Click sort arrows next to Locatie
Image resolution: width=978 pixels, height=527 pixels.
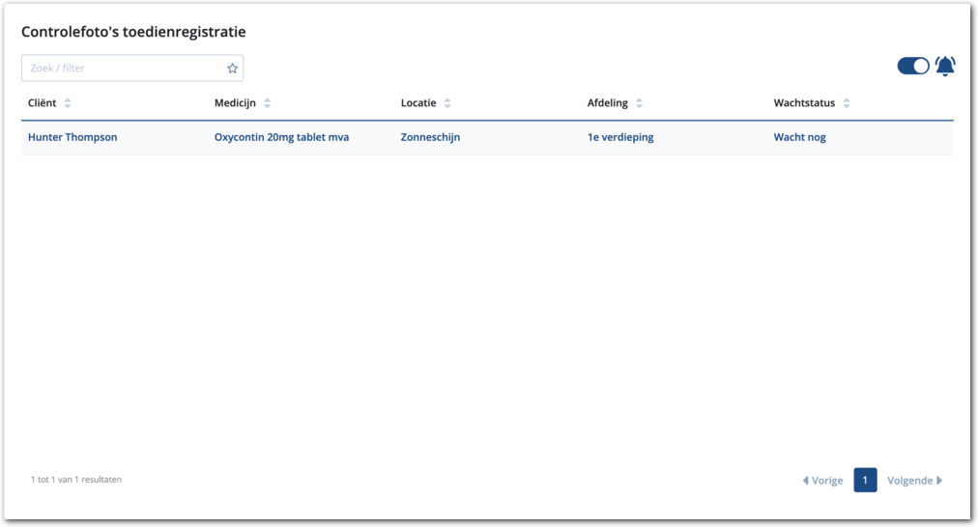[x=447, y=103]
